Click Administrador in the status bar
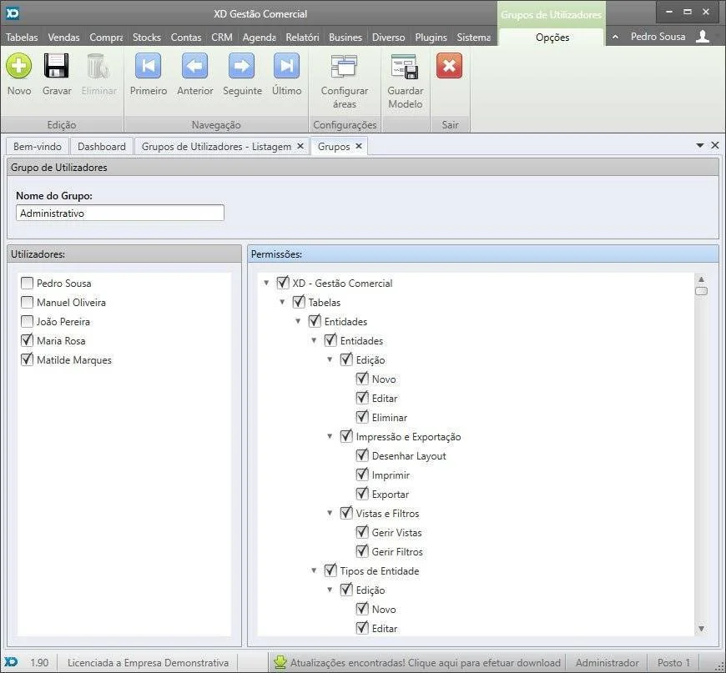This screenshot has width=726, height=673. 607,662
